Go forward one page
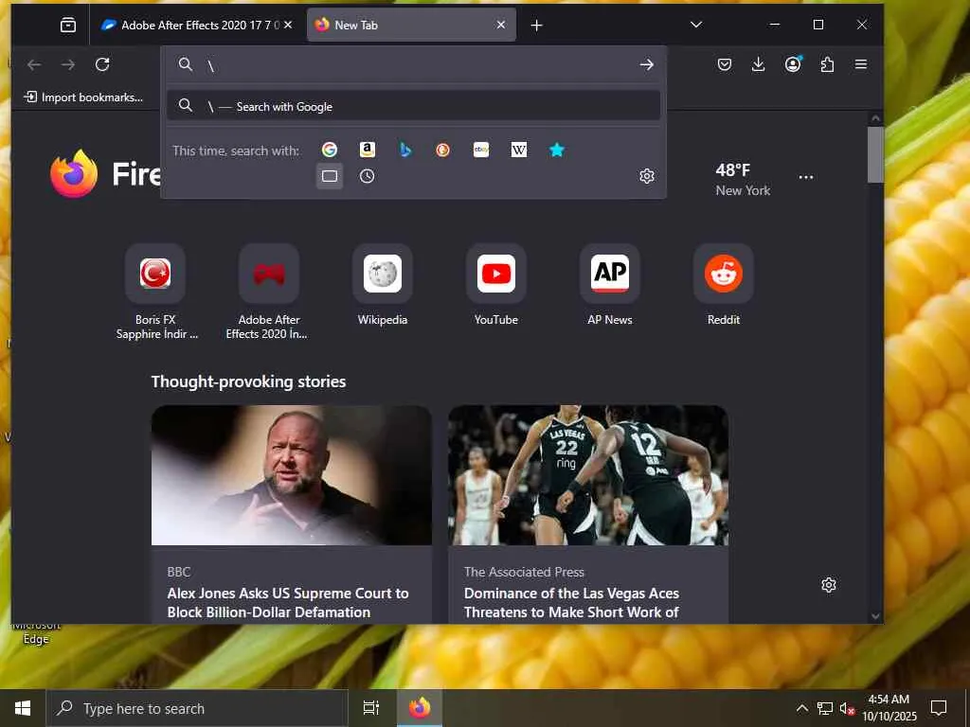 [68, 64]
